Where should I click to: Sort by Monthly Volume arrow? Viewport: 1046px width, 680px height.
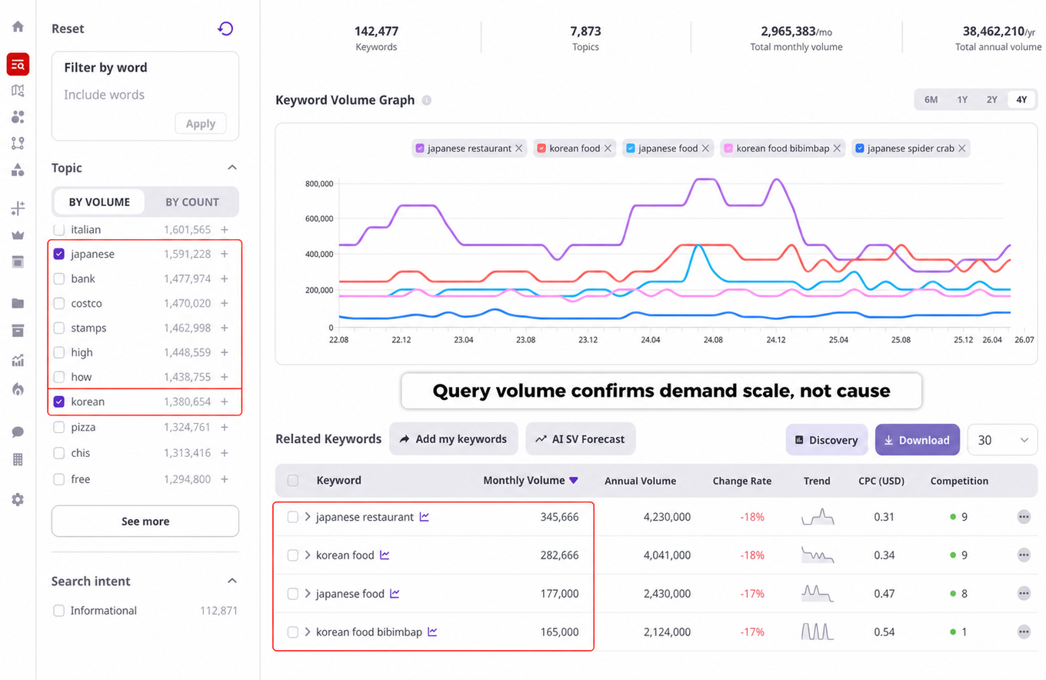573,481
